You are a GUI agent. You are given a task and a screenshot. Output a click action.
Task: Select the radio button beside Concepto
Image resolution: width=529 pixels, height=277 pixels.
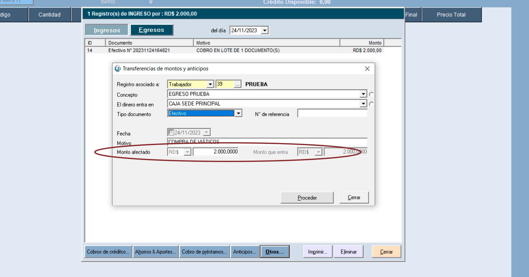(371, 94)
